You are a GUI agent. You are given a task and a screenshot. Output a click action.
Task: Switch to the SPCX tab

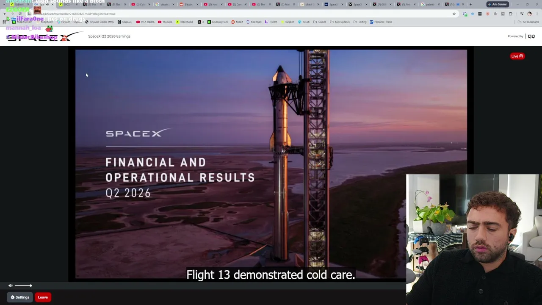(x=67, y=4)
